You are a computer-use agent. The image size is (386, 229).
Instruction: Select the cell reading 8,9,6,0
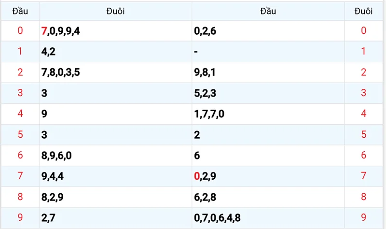tap(115, 156)
